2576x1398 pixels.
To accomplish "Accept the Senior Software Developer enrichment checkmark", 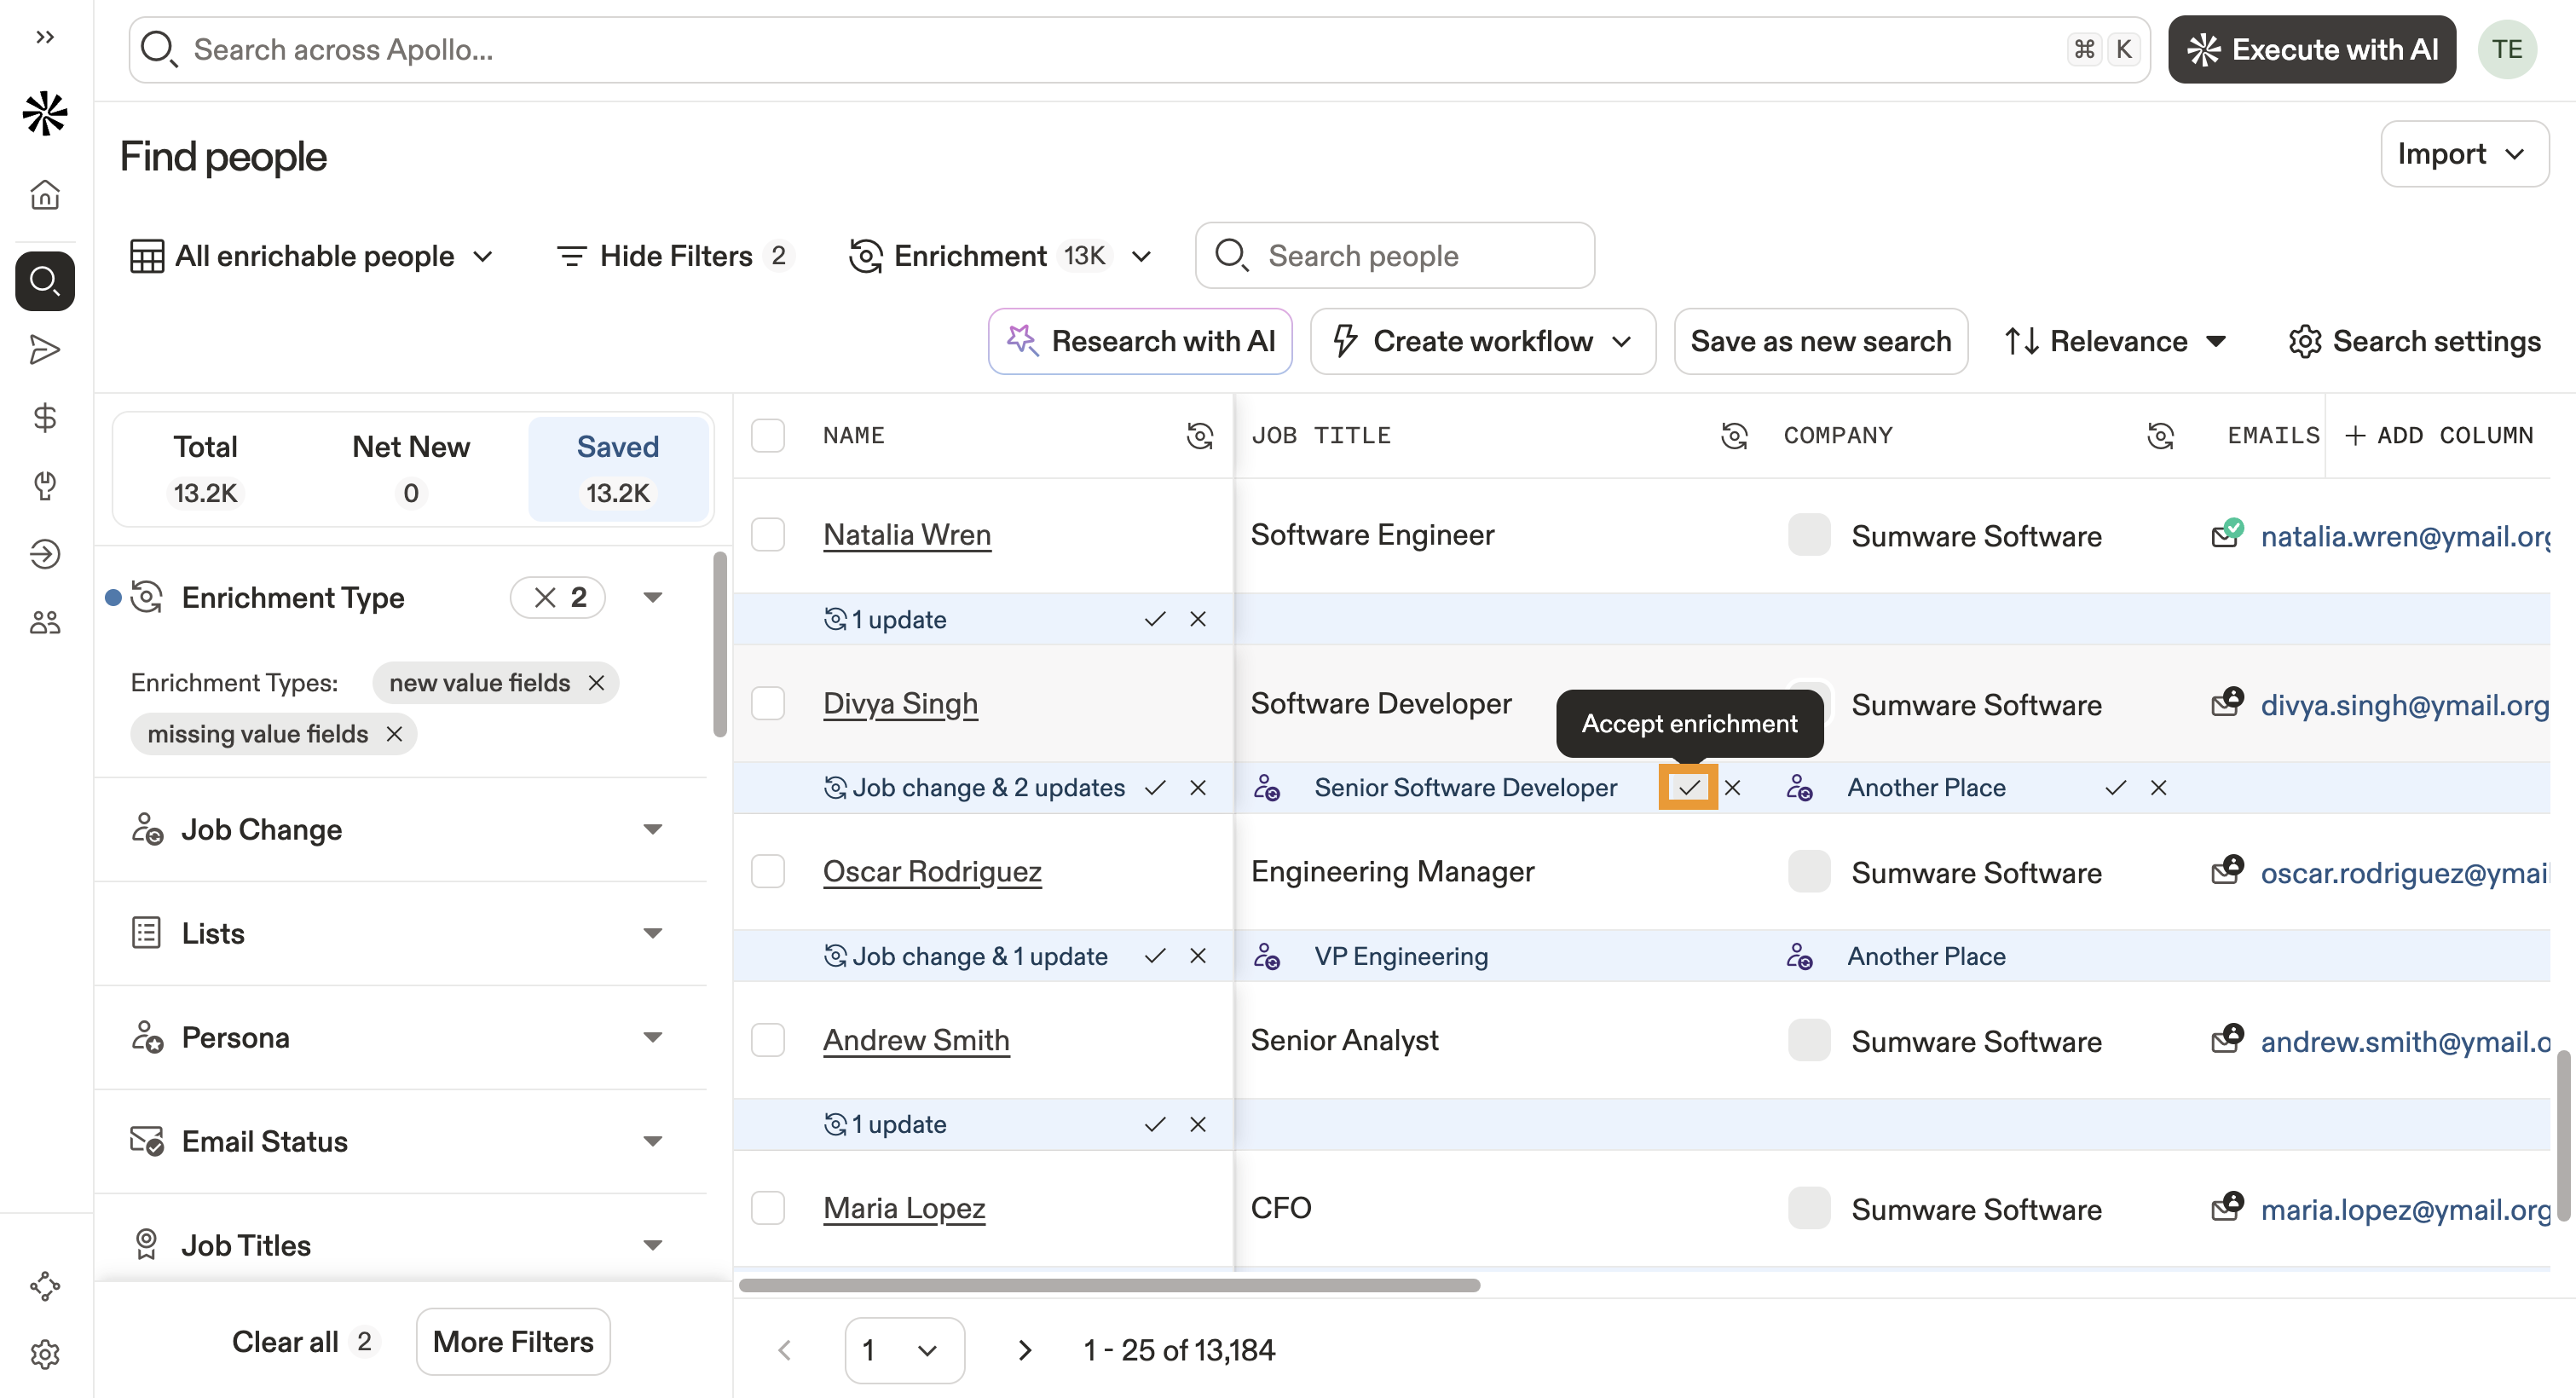I will pyautogui.click(x=1689, y=787).
